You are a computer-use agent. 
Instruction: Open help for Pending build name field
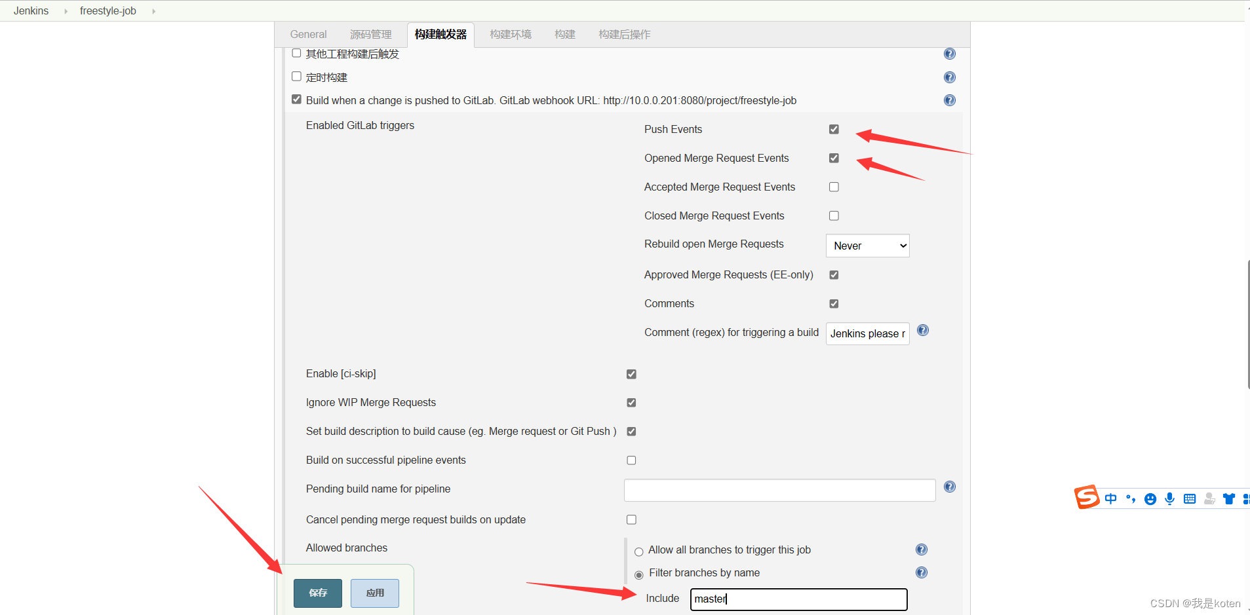pos(949,487)
